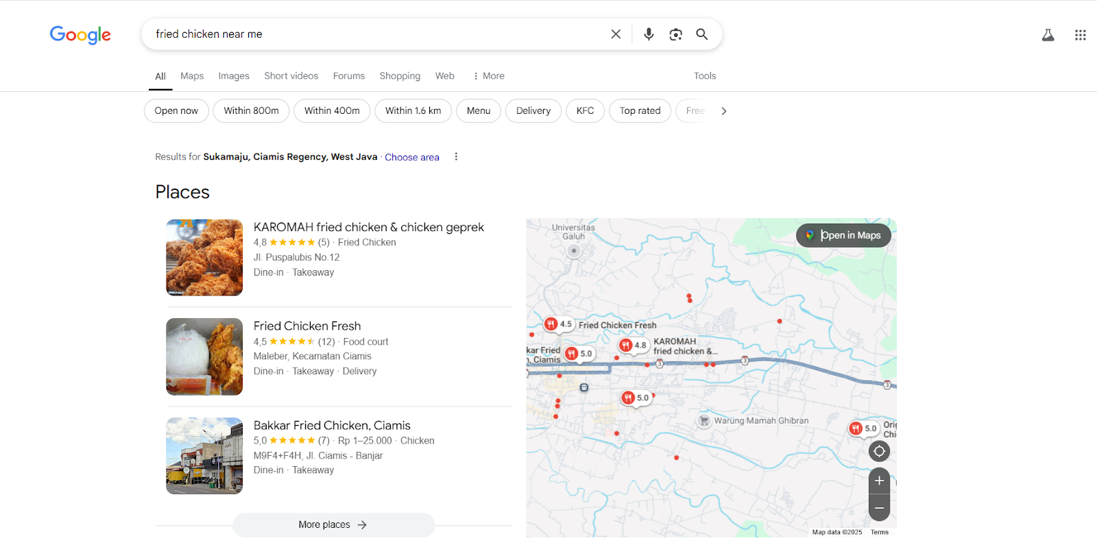The image size is (1097, 556).
Task: Apply the Within 1.6 km filter
Action: [x=413, y=111]
